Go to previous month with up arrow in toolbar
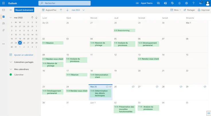The image size is (211, 116). (x=61, y=10)
